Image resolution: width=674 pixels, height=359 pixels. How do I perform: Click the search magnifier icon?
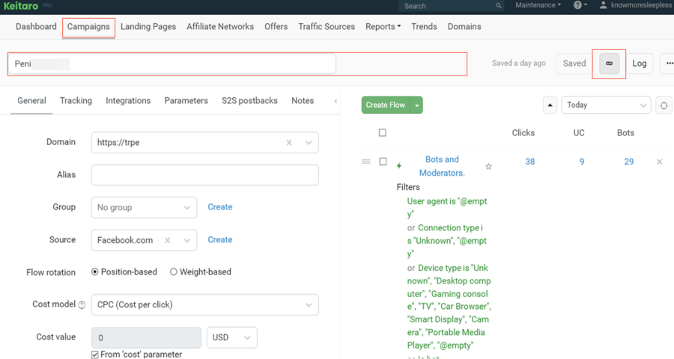coord(498,6)
